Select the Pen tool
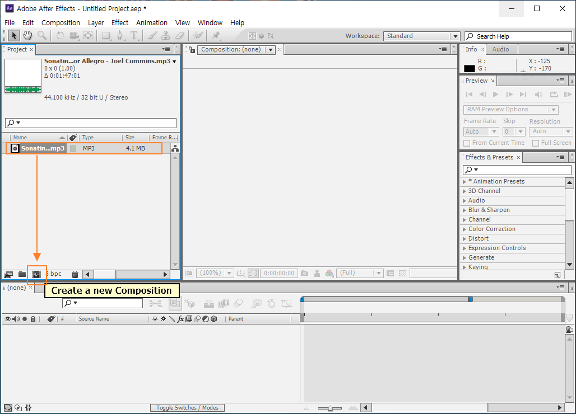This screenshot has height=414, width=576. (x=120, y=36)
